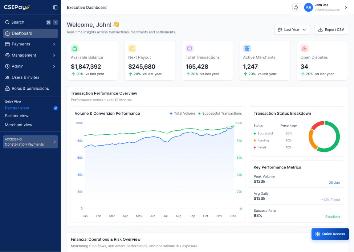Open the Last Year date range dropdown
This screenshot has width=354, height=252.
[292, 30]
